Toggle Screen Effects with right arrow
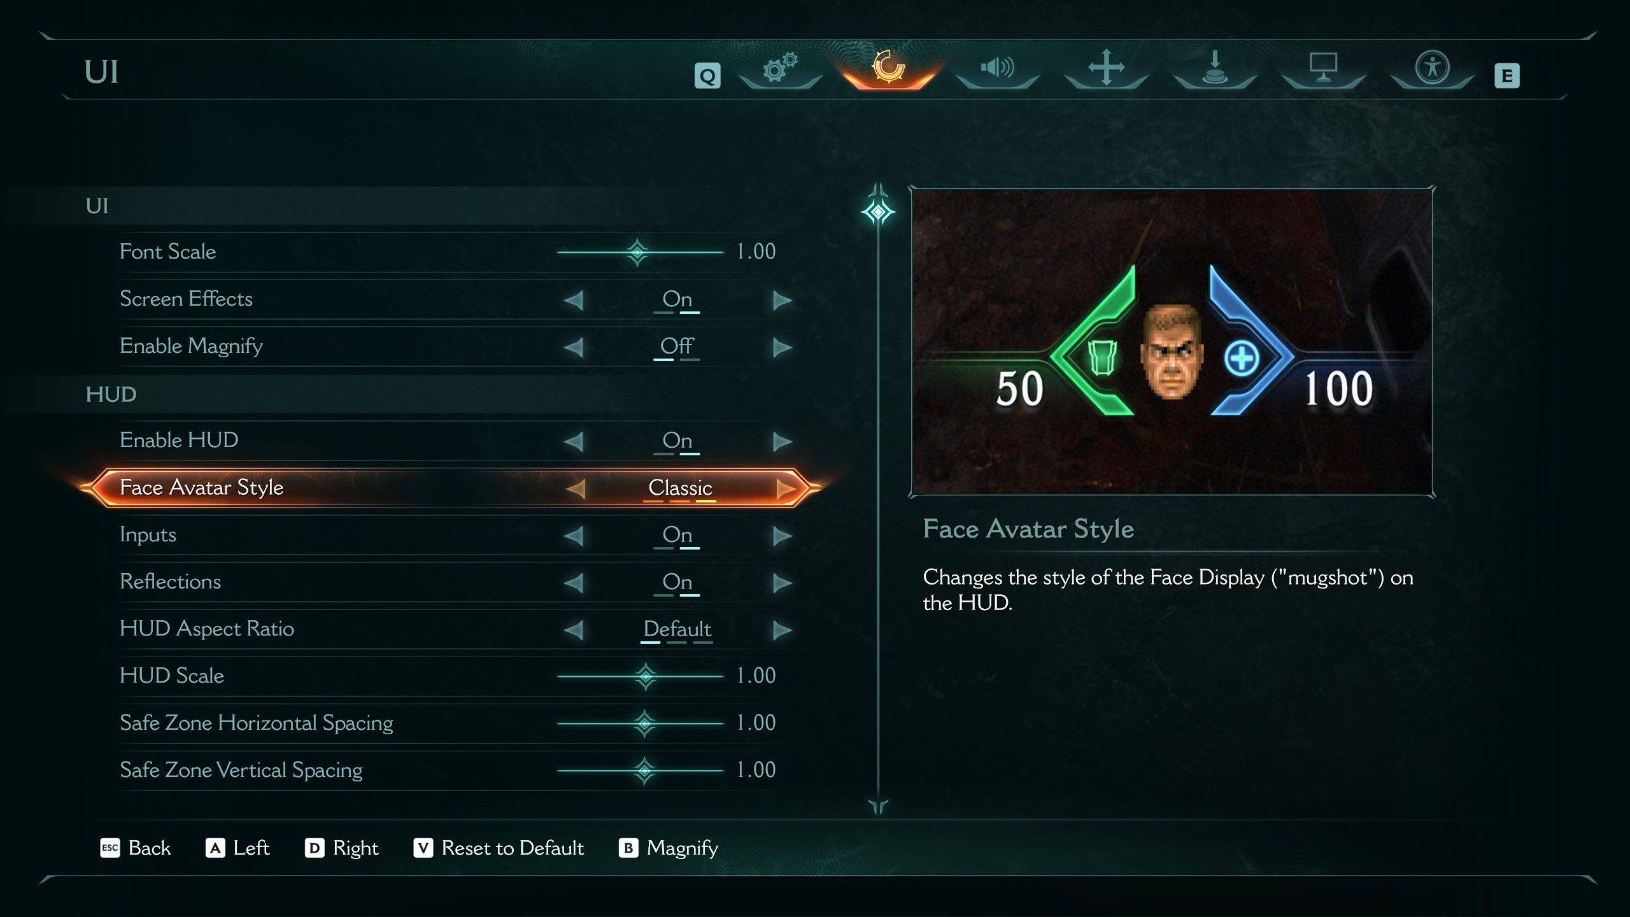1630x917 pixels. coord(782,300)
